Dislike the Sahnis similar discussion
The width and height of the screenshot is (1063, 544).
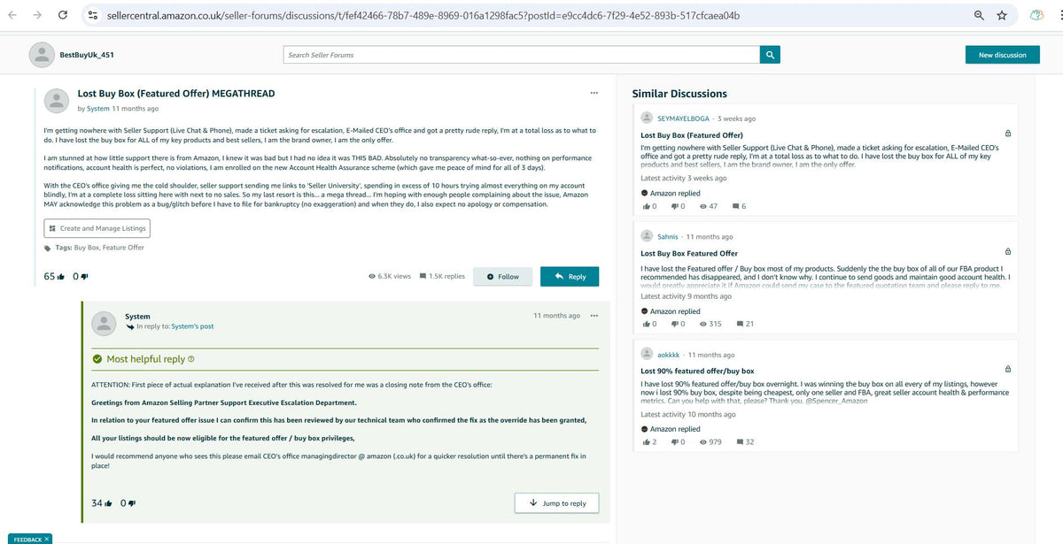[675, 324]
